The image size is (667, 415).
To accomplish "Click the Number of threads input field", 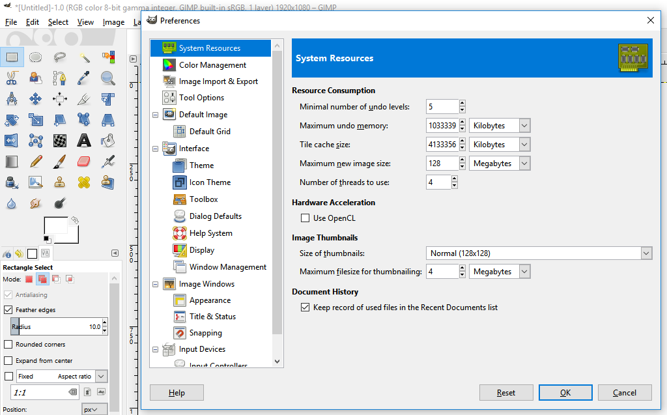I will tap(438, 182).
